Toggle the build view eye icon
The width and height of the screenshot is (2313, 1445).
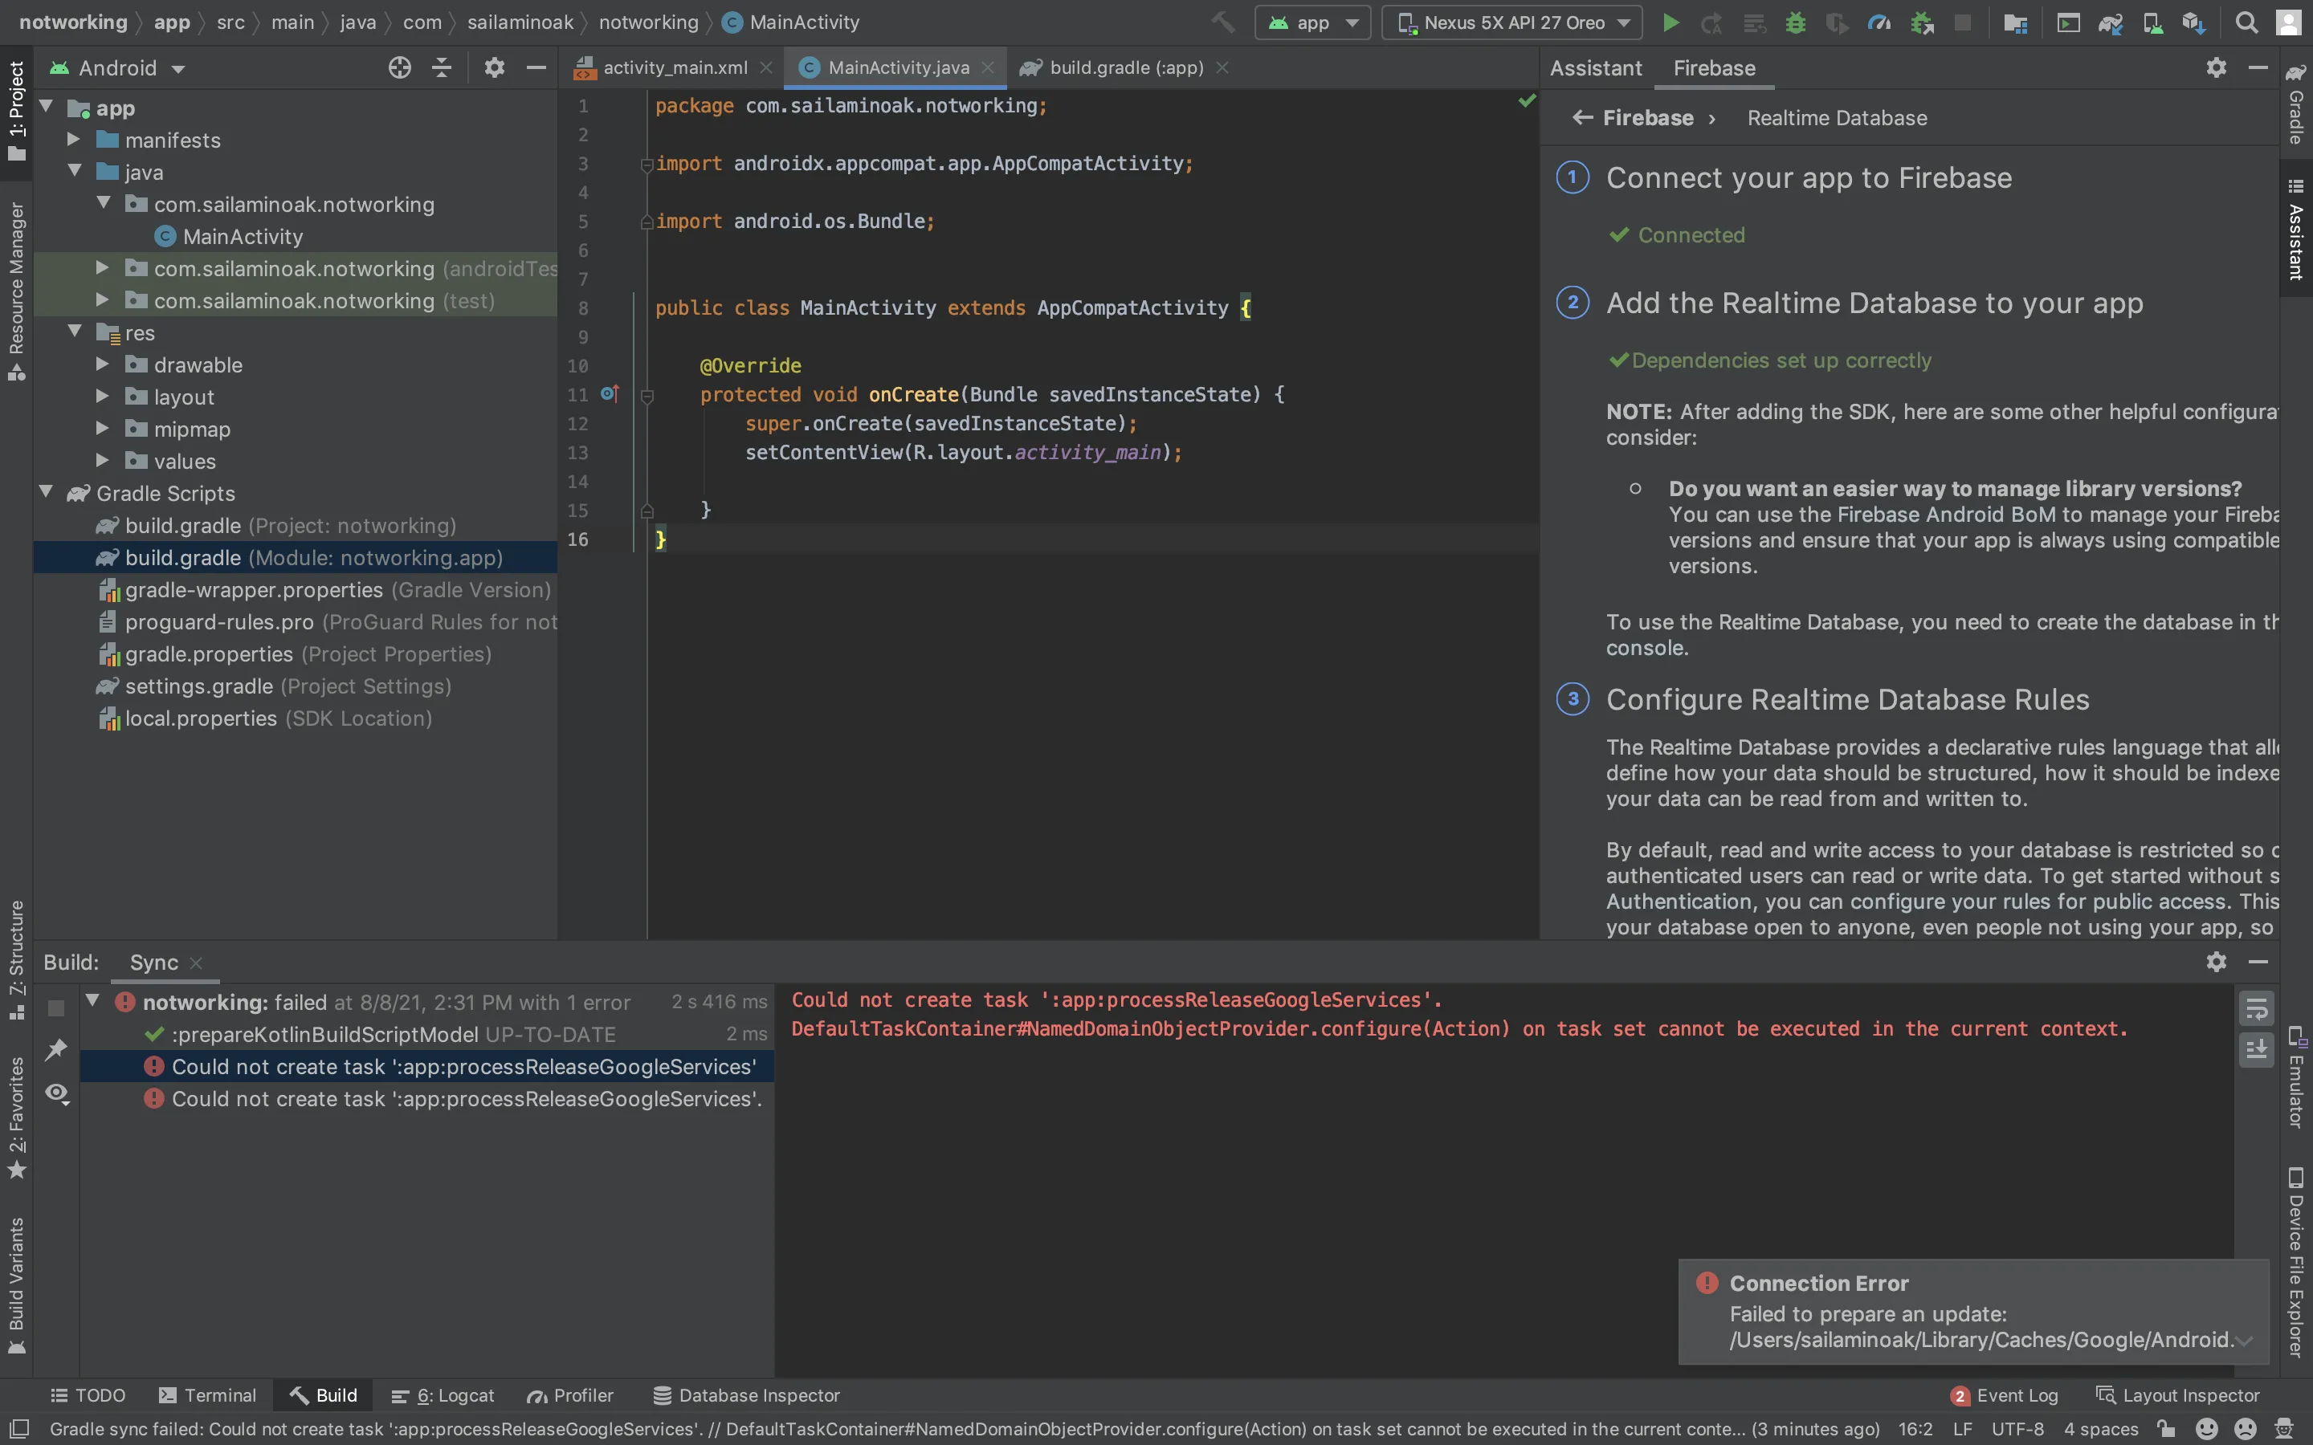coord(56,1093)
